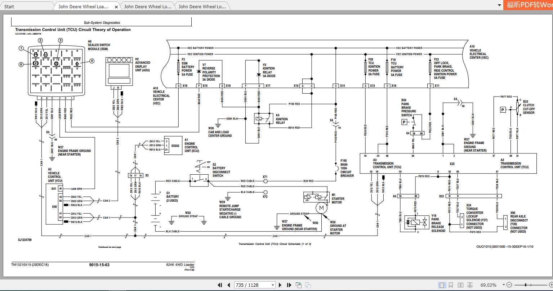The image size is (553, 291).
Task: Click the reference 'OUO1010,0001900 -19-30SEP16-1/10'
Action: click(x=505, y=247)
